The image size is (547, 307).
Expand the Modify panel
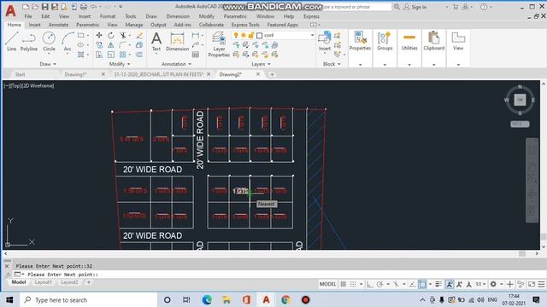pyautogui.click(x=120, y=64)
